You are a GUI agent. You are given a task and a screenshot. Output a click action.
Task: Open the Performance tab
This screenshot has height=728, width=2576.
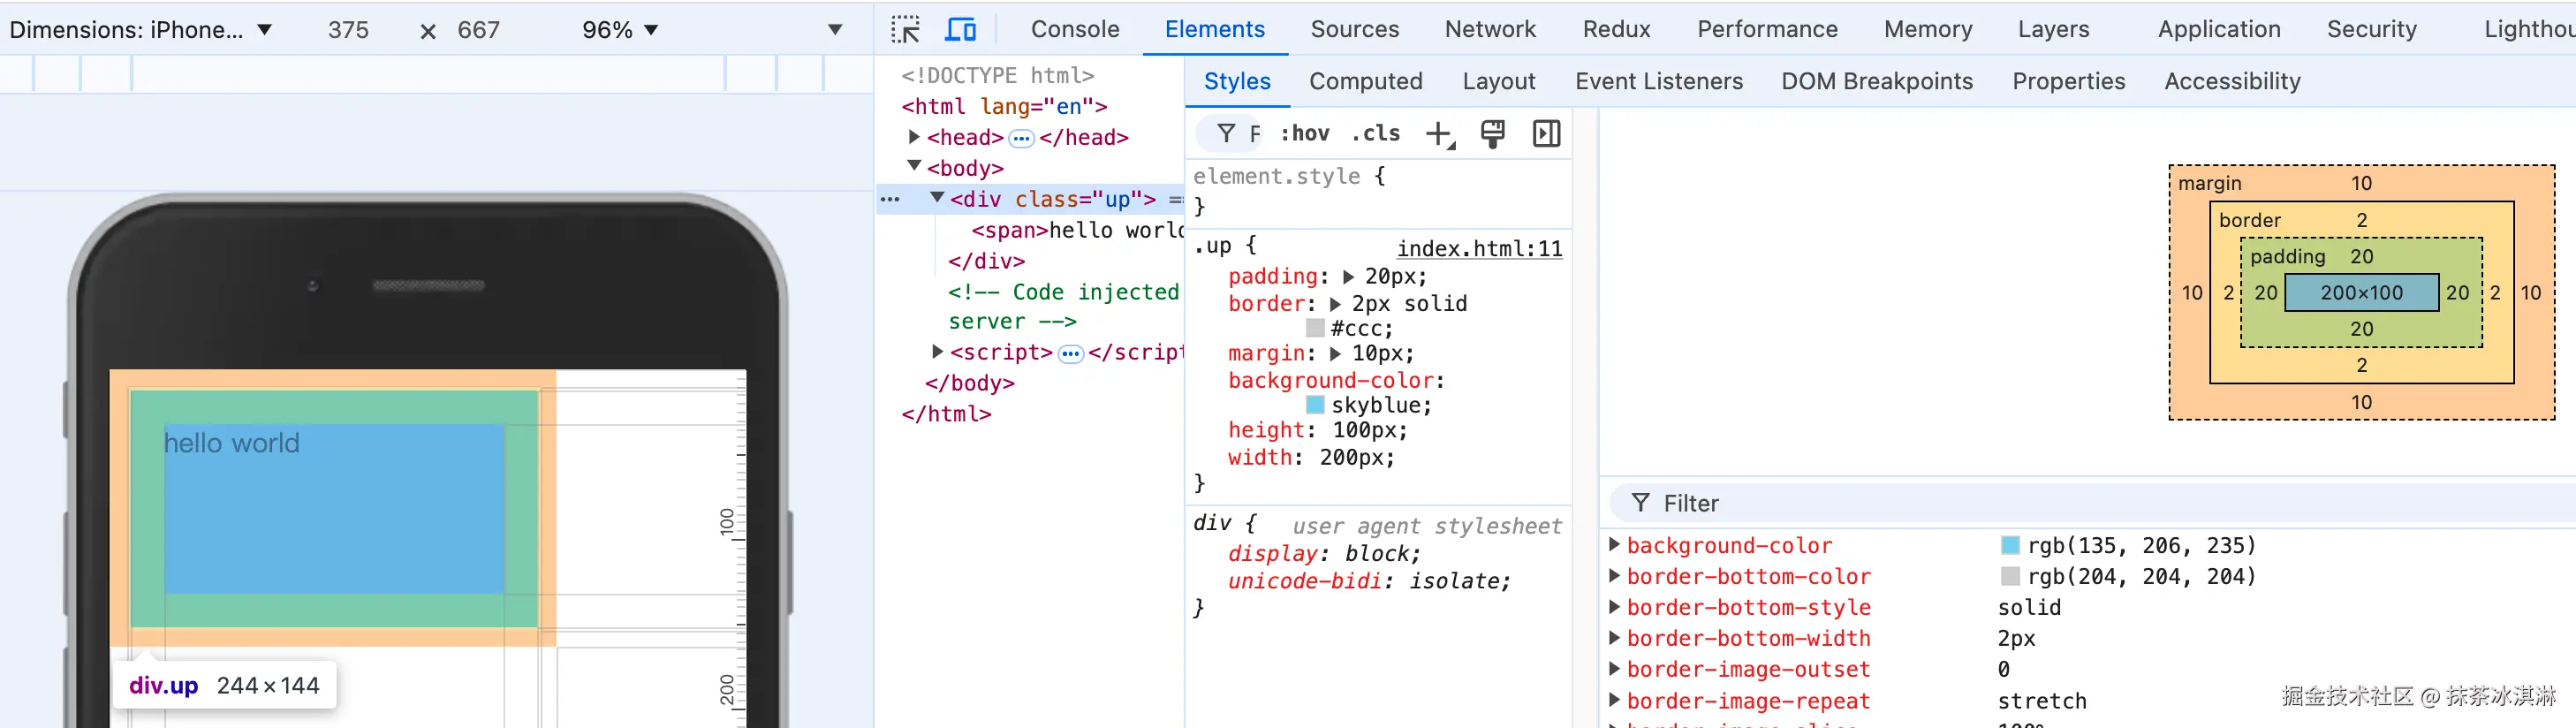pos(1767,29)
